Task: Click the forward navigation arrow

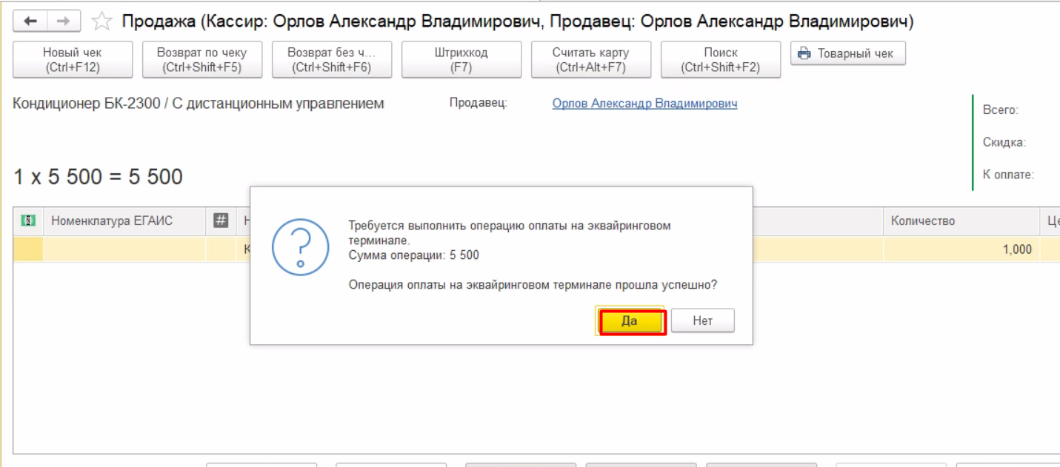Action: click(x=64, y=21)
